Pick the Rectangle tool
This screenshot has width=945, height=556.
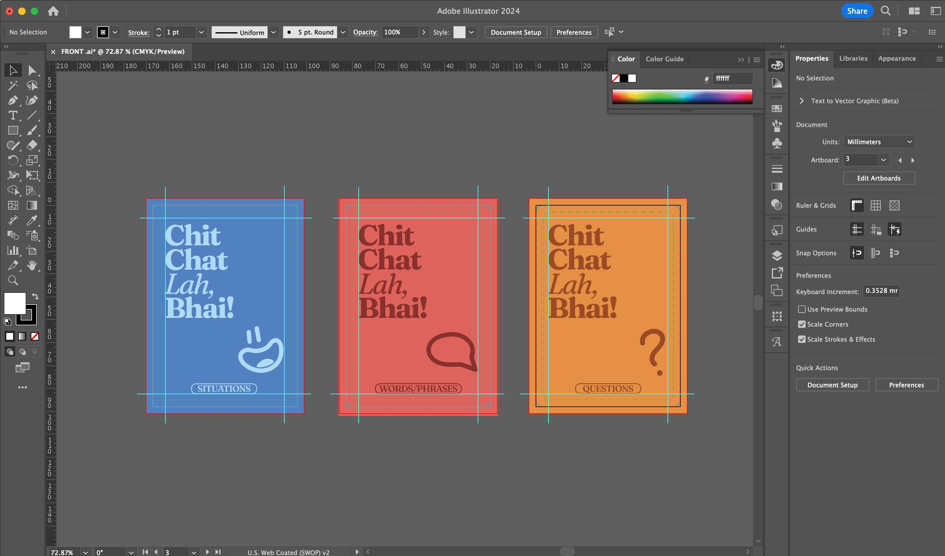pyautogui.click(x=13, y=130)
